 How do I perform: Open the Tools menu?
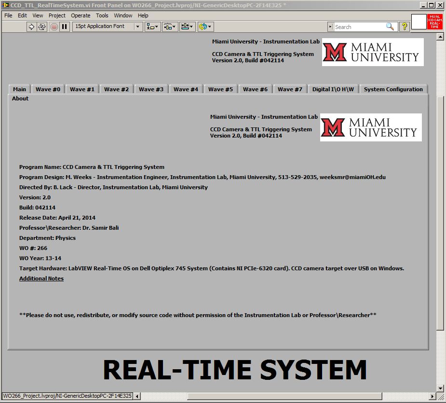coord(102,15)
